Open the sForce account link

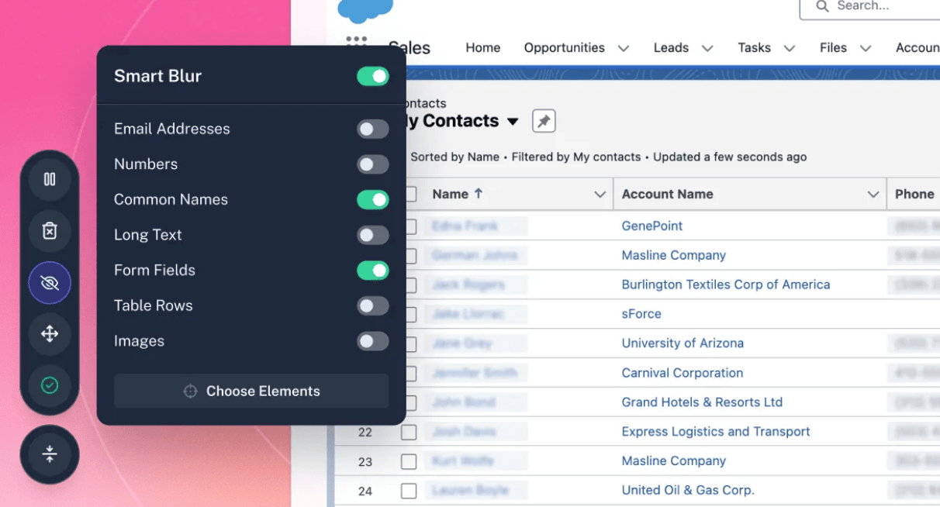coord(641,315)
